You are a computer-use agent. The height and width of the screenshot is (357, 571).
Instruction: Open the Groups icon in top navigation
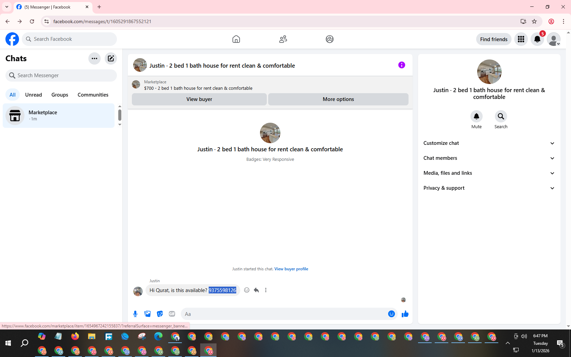click(x=330, y=39)
